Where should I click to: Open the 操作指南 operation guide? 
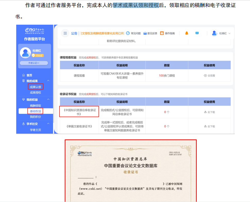162,33
